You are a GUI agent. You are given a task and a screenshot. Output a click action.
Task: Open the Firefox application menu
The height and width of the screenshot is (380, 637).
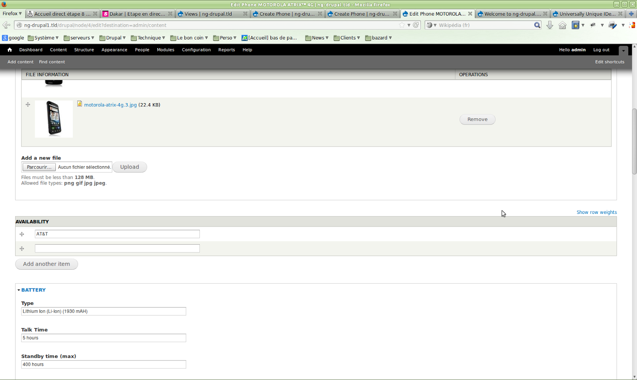coord(12,14)
